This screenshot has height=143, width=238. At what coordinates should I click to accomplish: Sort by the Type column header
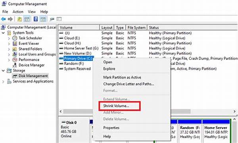120,27
